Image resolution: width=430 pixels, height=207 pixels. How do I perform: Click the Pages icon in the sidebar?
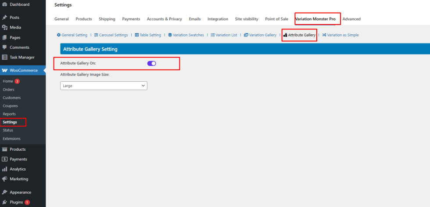(4, 38)
